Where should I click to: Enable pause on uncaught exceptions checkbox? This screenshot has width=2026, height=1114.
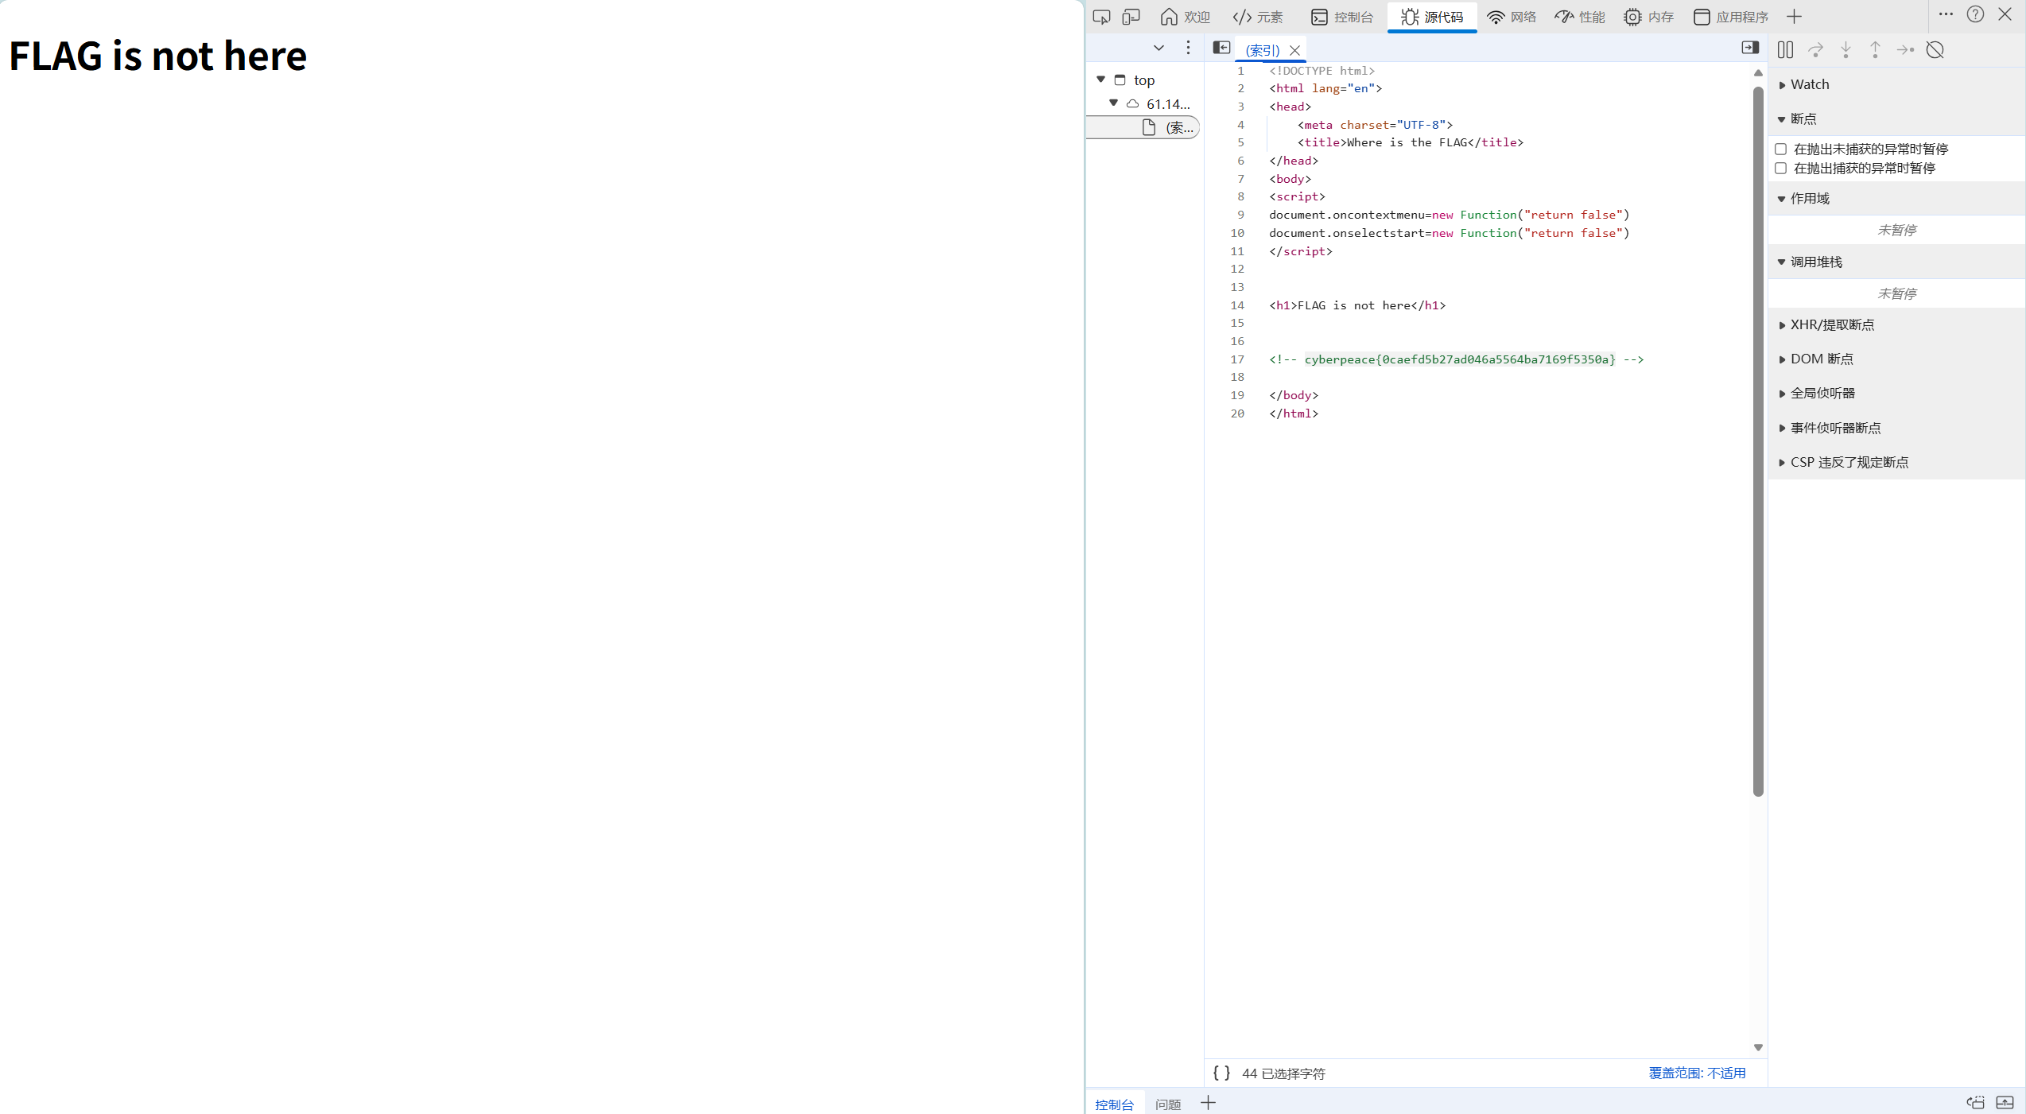1781,149
